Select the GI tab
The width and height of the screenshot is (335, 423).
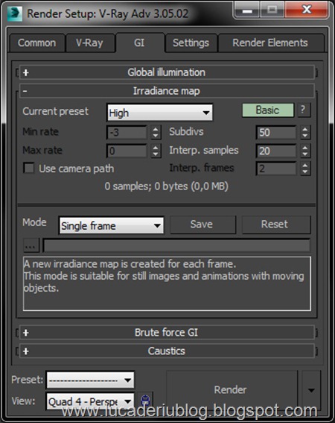[139, 43]
